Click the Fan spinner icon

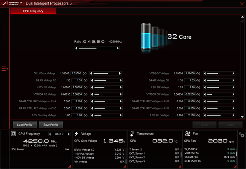point(188,134)
